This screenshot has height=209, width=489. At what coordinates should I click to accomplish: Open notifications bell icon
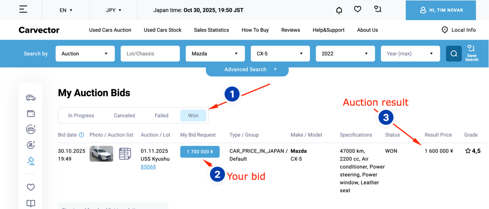pyautogui.click(x=339, y=10)
